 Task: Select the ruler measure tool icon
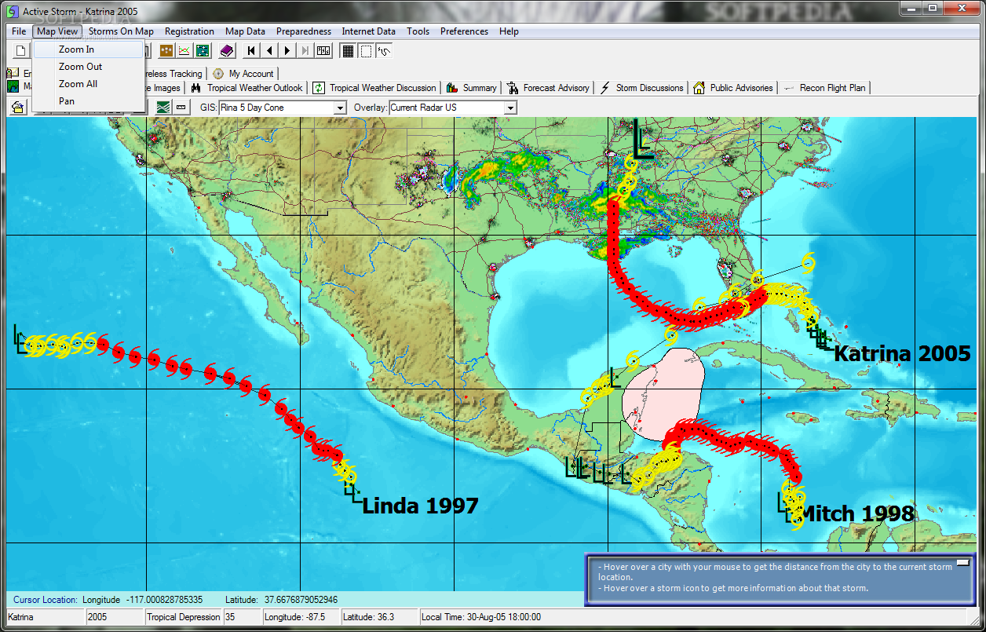point(181,108)
